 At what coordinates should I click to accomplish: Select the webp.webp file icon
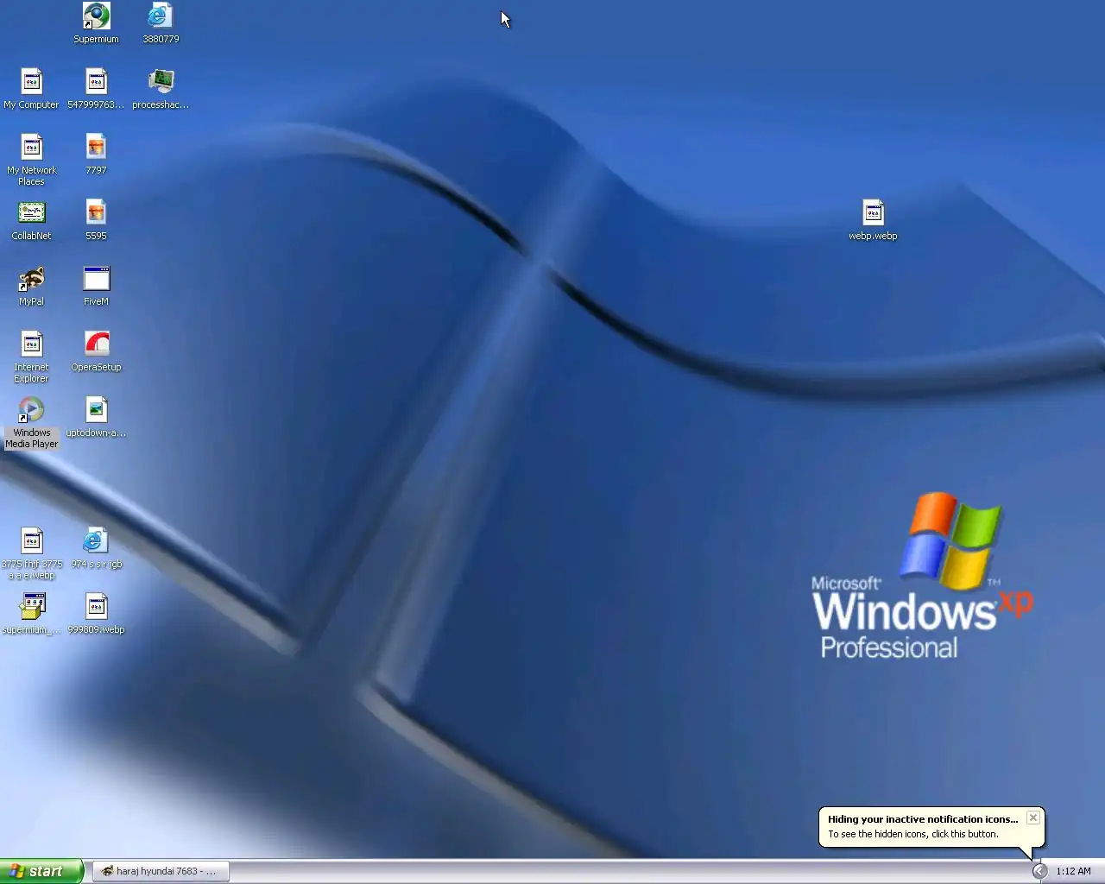(x=873, y=220)
